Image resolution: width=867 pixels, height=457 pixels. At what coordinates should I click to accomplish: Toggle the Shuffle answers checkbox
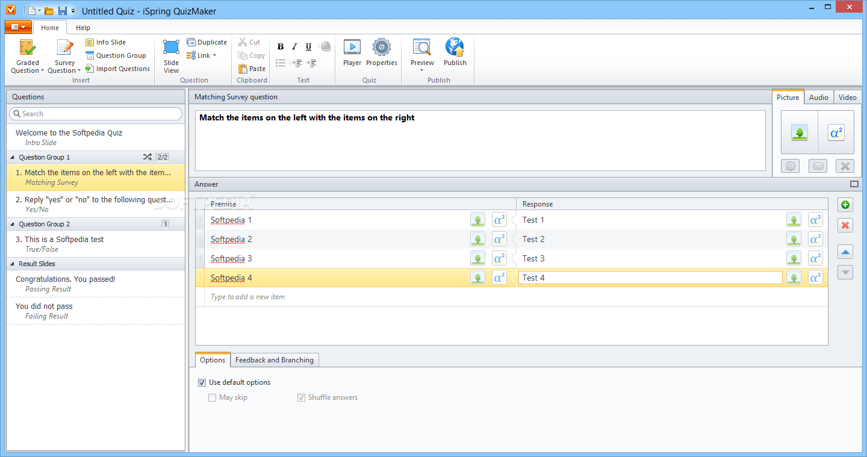[x=301, y=397]
